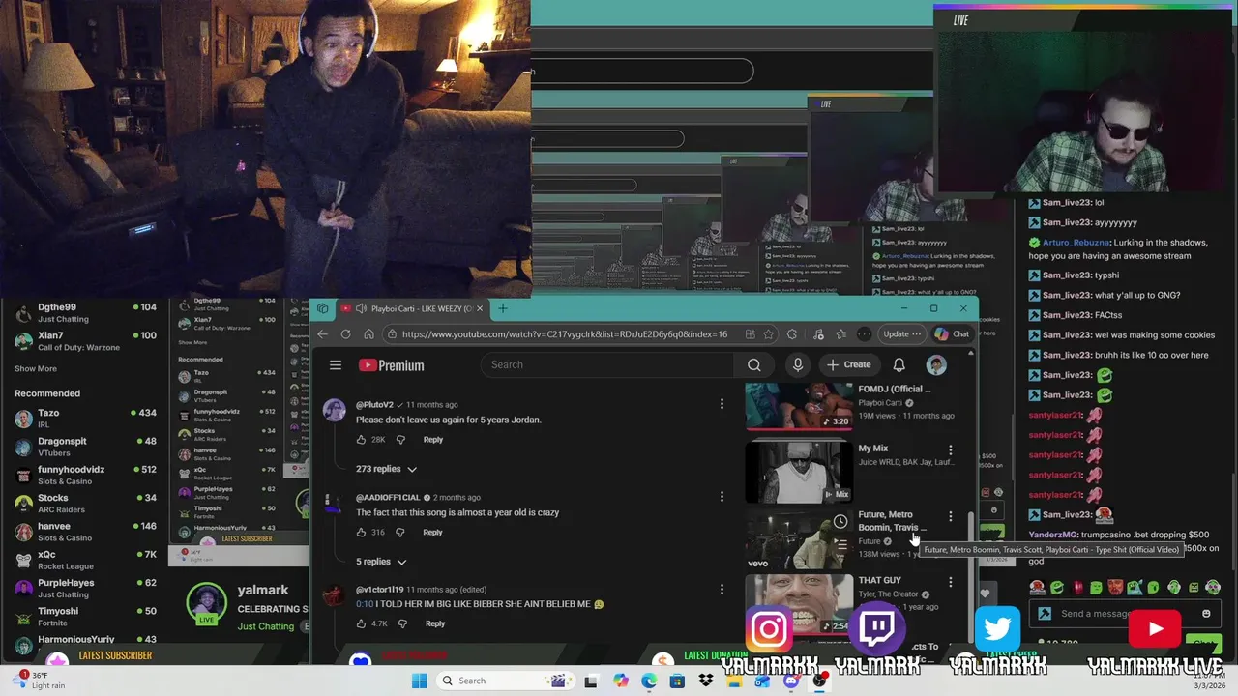Dislike the @AADIOFF1CIAL comment
The height and width of the screenshot is (696, 1238).
[400, 533]
